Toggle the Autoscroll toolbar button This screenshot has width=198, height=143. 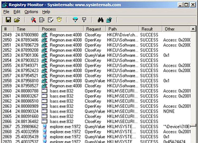(x=42, y=20)
